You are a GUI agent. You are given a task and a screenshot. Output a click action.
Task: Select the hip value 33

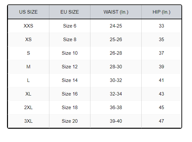pos(161,26)
